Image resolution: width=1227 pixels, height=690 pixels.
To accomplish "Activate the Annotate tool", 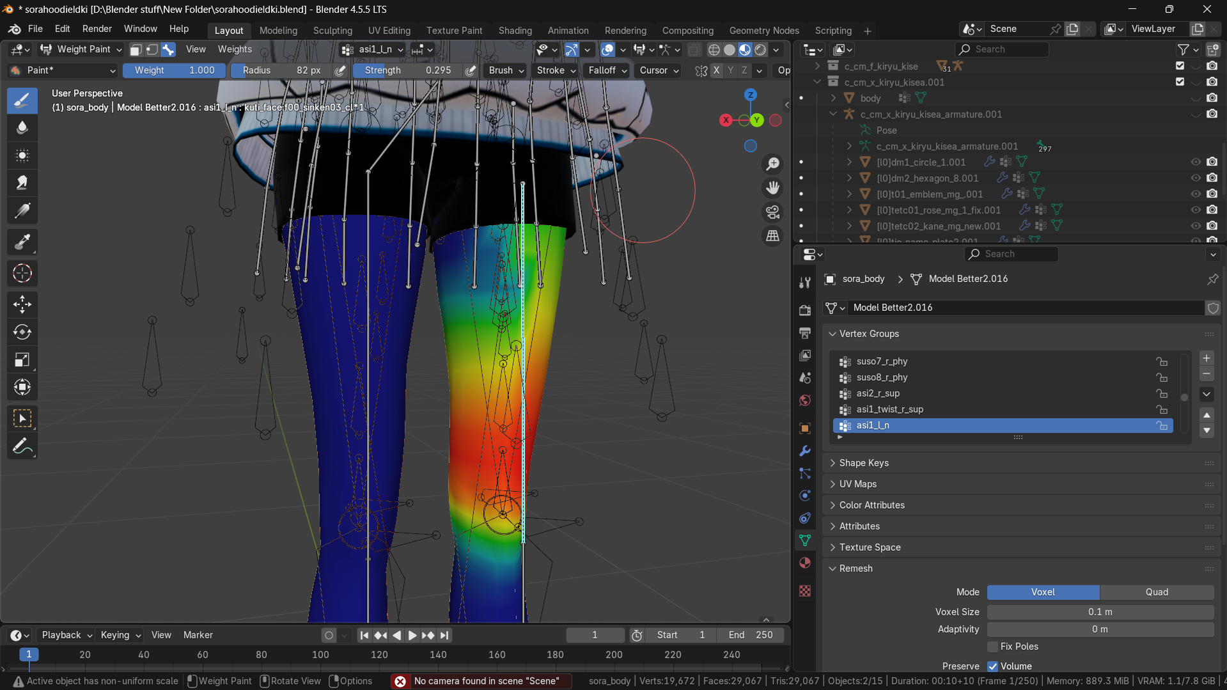I will (22, 446).
